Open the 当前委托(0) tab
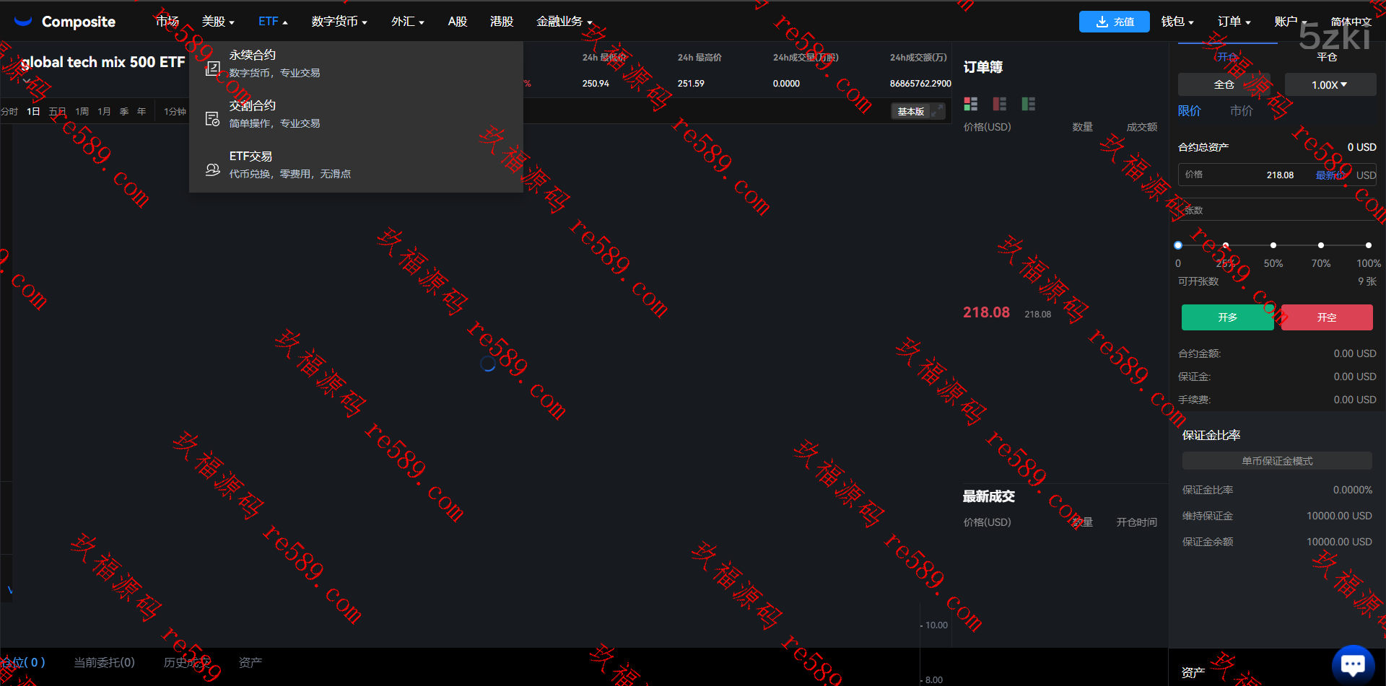Screen dimensions: 1386x686 tap(104, 662)
